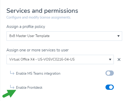Click the Enable Frontdesk label

click(x=29, y=87)
